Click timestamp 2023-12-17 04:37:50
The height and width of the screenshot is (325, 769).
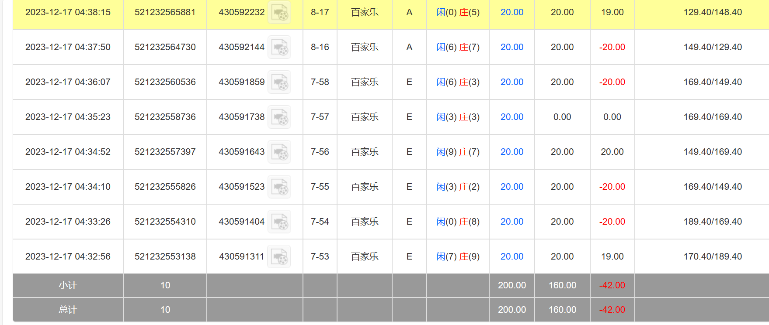pos(68,47)
